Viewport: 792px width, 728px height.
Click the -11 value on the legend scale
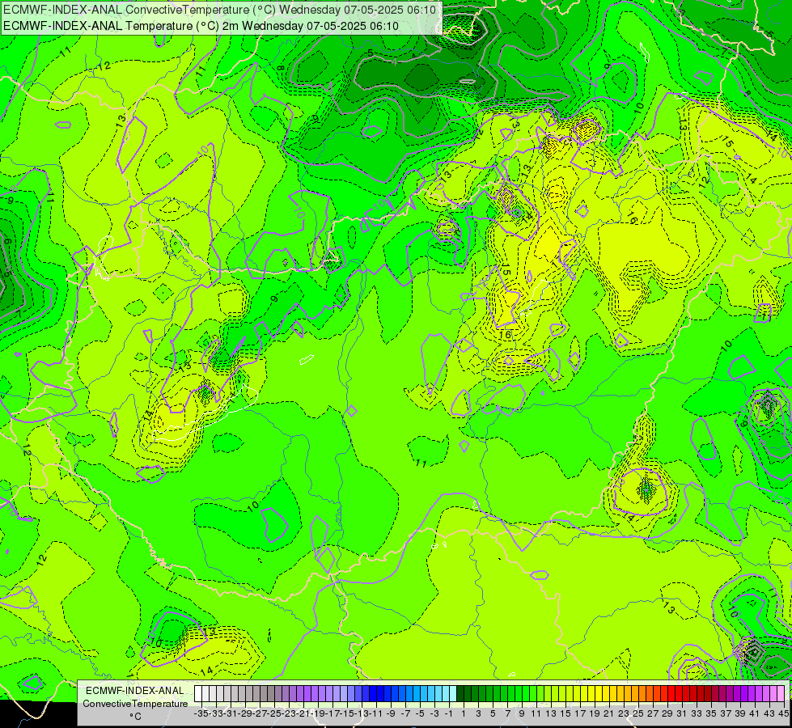(376, 713)
